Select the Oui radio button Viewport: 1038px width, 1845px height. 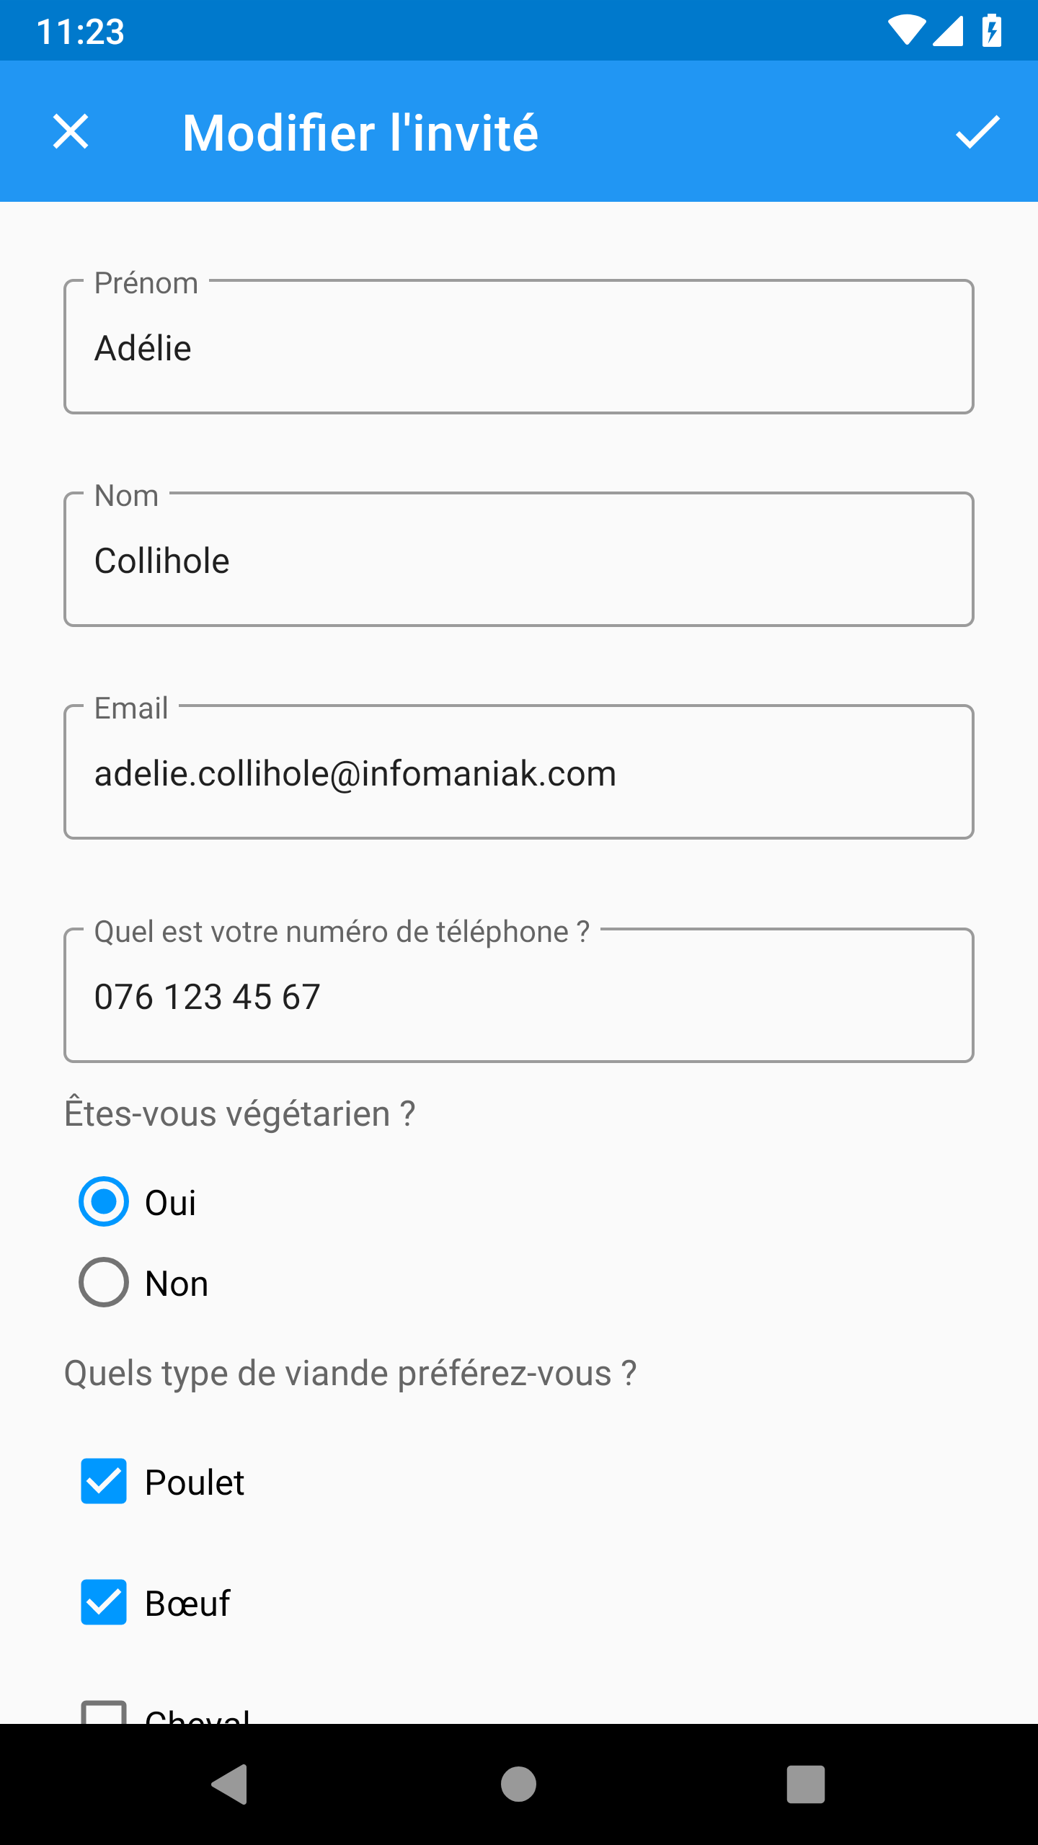104,1201
